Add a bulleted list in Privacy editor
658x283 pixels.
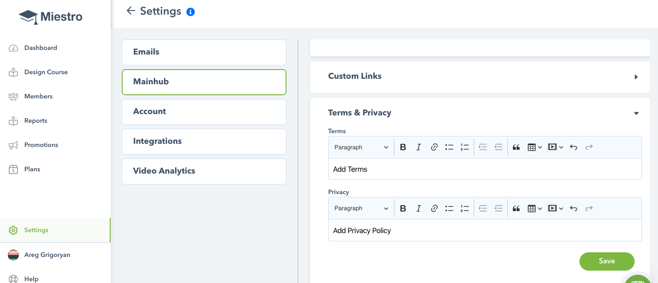pyautogui.click(x=450, y=208)
